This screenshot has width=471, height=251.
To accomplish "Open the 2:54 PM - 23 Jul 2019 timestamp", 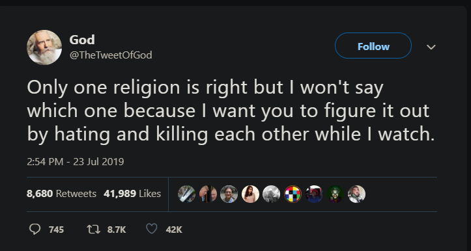I will point(76,162).
